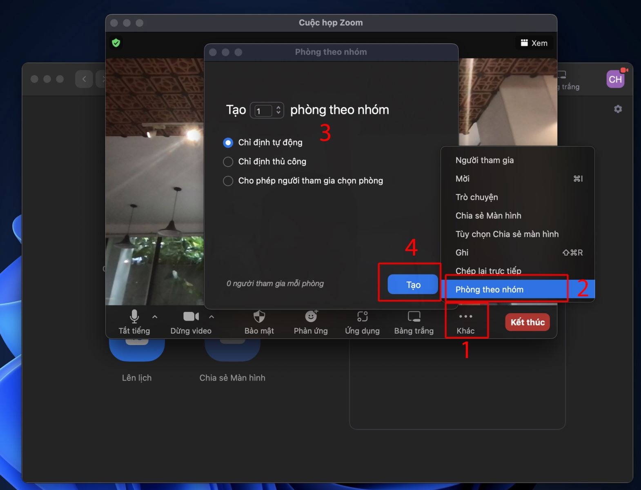Image resolution: width=641 pixels, height=490 pixels.
Task: Click "0 người tham gia mỗi phòng" text
Action: point(275,283)
